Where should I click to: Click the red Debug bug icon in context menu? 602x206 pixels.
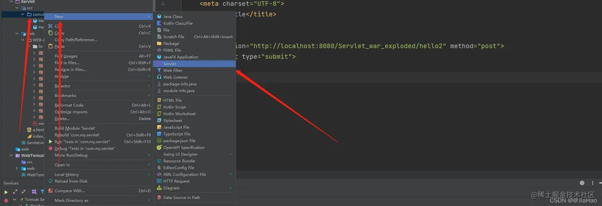[x=51, y=148]
